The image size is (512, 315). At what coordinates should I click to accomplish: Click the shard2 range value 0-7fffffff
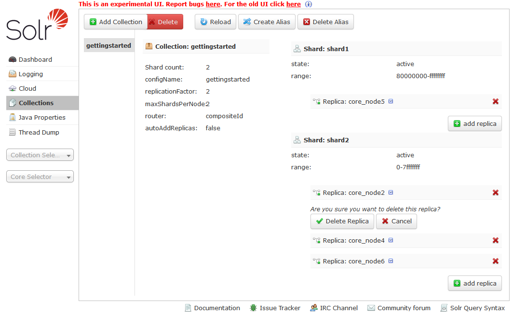[408, 167]
